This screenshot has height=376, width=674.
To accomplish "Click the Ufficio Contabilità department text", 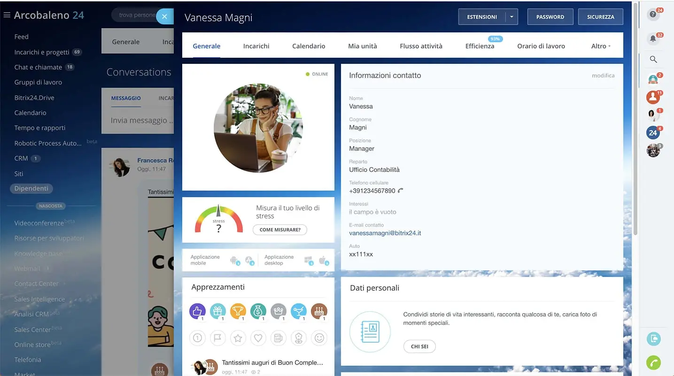I will [374, 169].
